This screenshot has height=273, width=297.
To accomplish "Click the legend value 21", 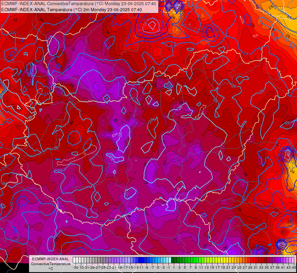I will point(229,268).
